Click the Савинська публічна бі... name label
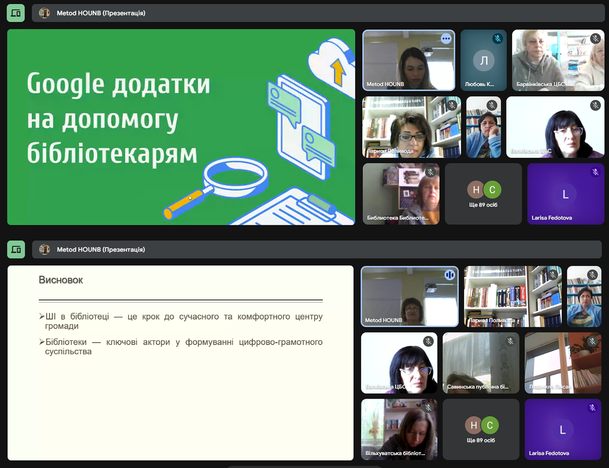609x468 pixels. [x=478, y=387]
